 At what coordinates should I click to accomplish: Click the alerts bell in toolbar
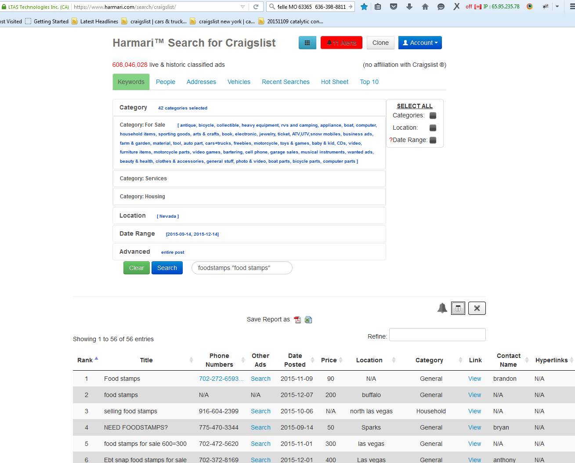pyautogui.click(x=341, y=43)
